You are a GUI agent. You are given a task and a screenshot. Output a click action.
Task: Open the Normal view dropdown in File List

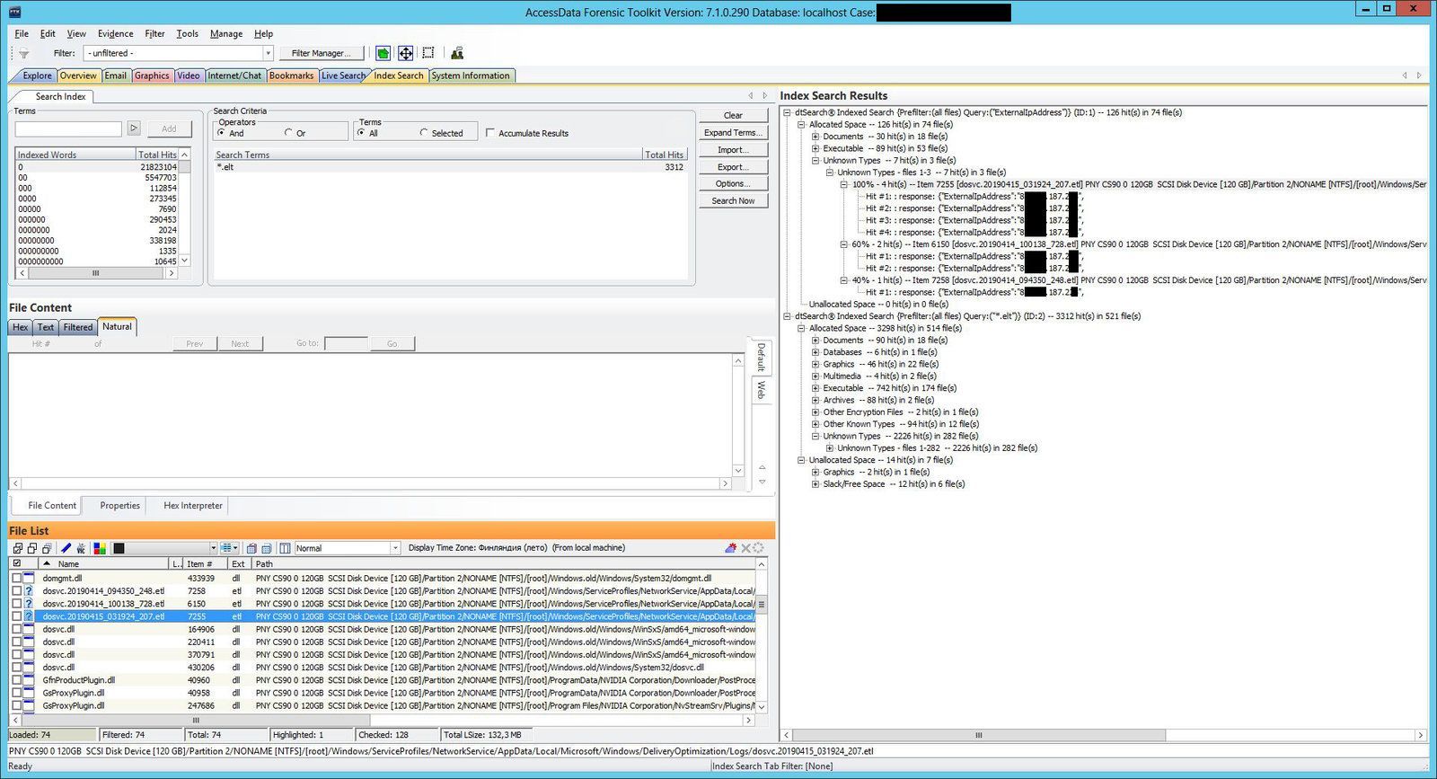(x=395, y=548)
